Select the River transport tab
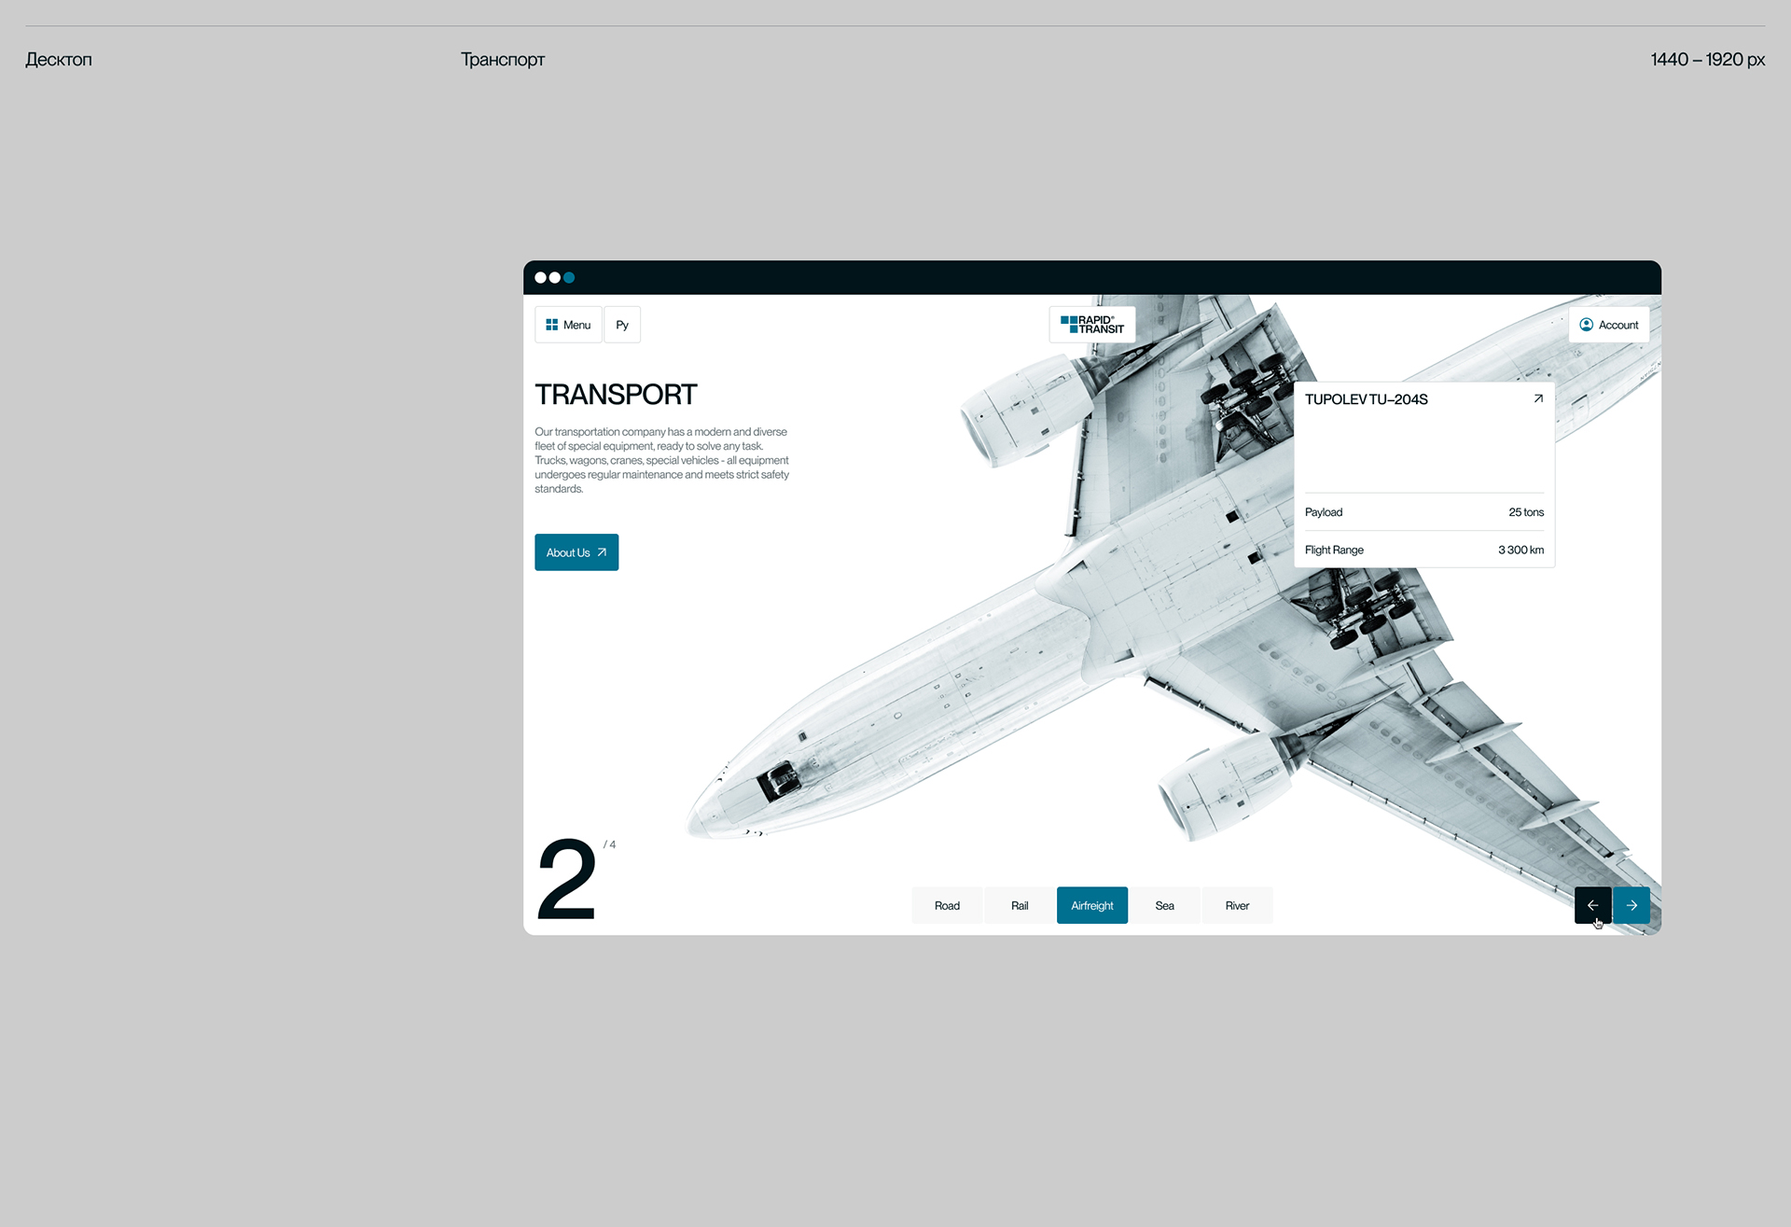The image size is (1791, 1227). [x=1237, y=905]
